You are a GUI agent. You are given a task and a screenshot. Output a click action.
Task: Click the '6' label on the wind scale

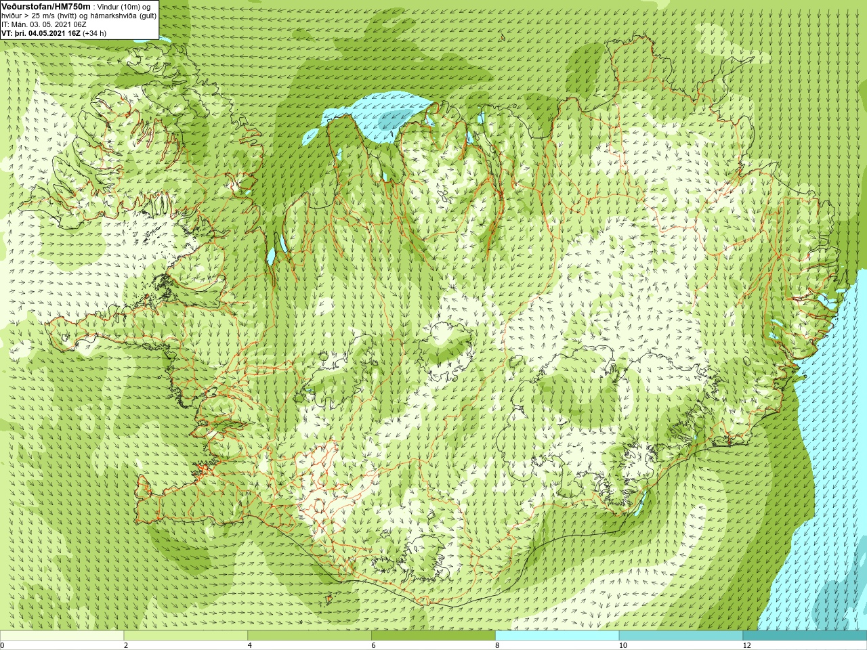(373, 645)
